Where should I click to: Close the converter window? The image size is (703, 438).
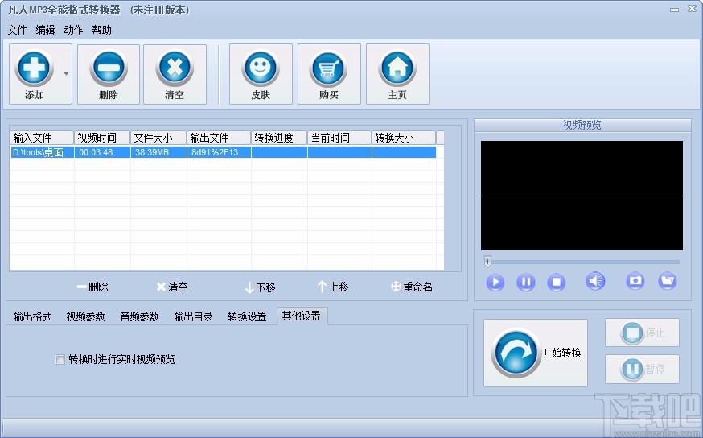point(692,9)
